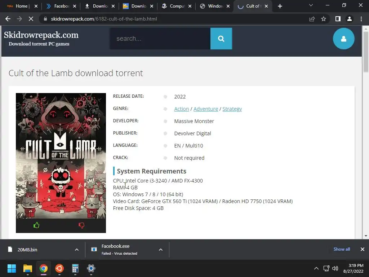Bookmark this page with star icon
This screenshot has height=277, width=369.
(324, 19)
